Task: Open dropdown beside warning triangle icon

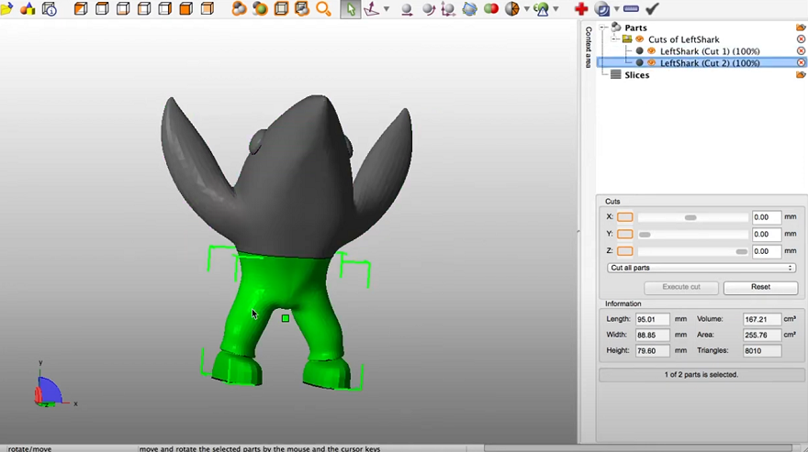Action: click(x=555, y=9)
